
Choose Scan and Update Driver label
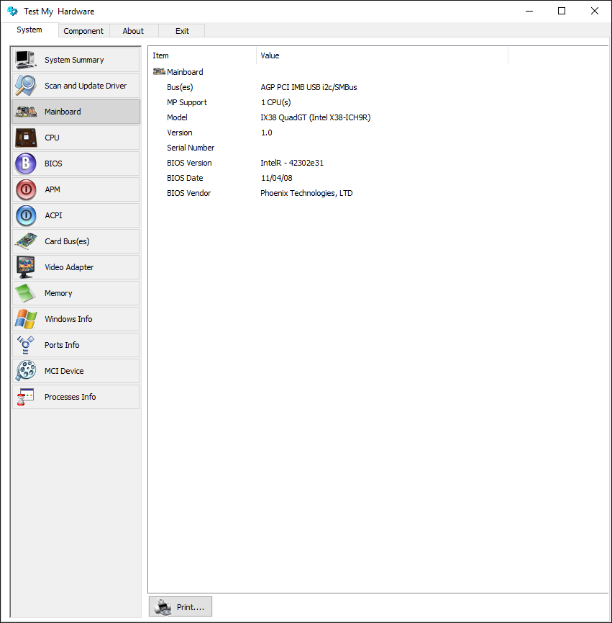pos(86,86)
